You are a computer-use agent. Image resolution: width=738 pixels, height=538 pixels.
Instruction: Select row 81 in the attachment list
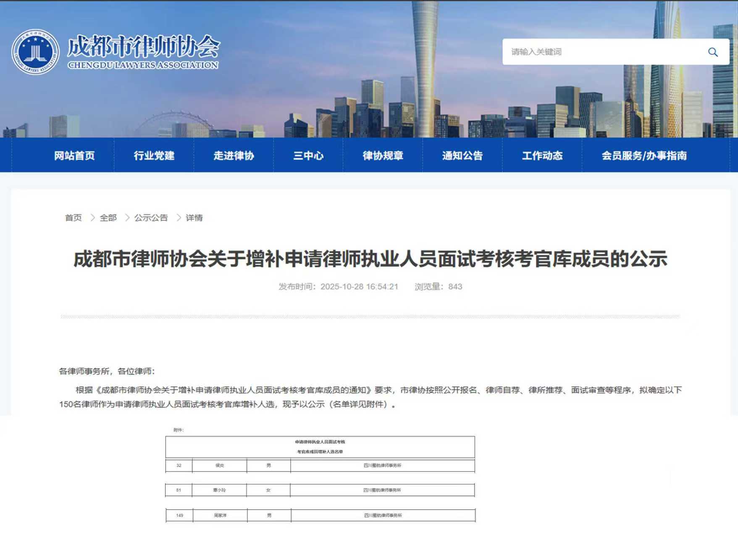179,490
